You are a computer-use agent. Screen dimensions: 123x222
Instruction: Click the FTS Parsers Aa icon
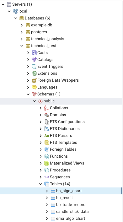[47, 136]
